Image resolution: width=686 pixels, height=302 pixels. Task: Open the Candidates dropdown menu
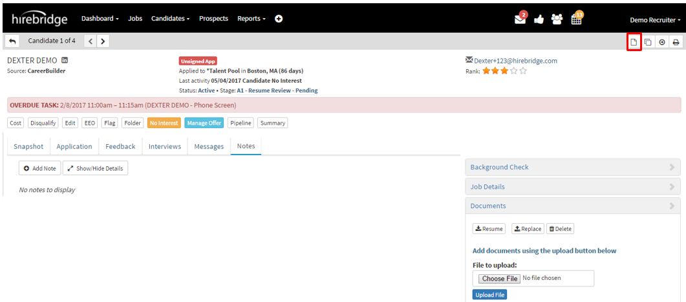tap(170, 19)
